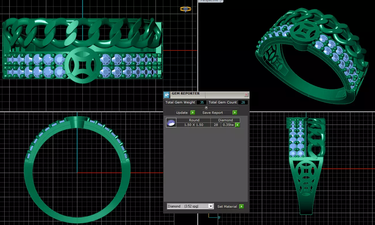Click the green arrow next to Update
Viewport: 375px width, 225px height.
193,113
